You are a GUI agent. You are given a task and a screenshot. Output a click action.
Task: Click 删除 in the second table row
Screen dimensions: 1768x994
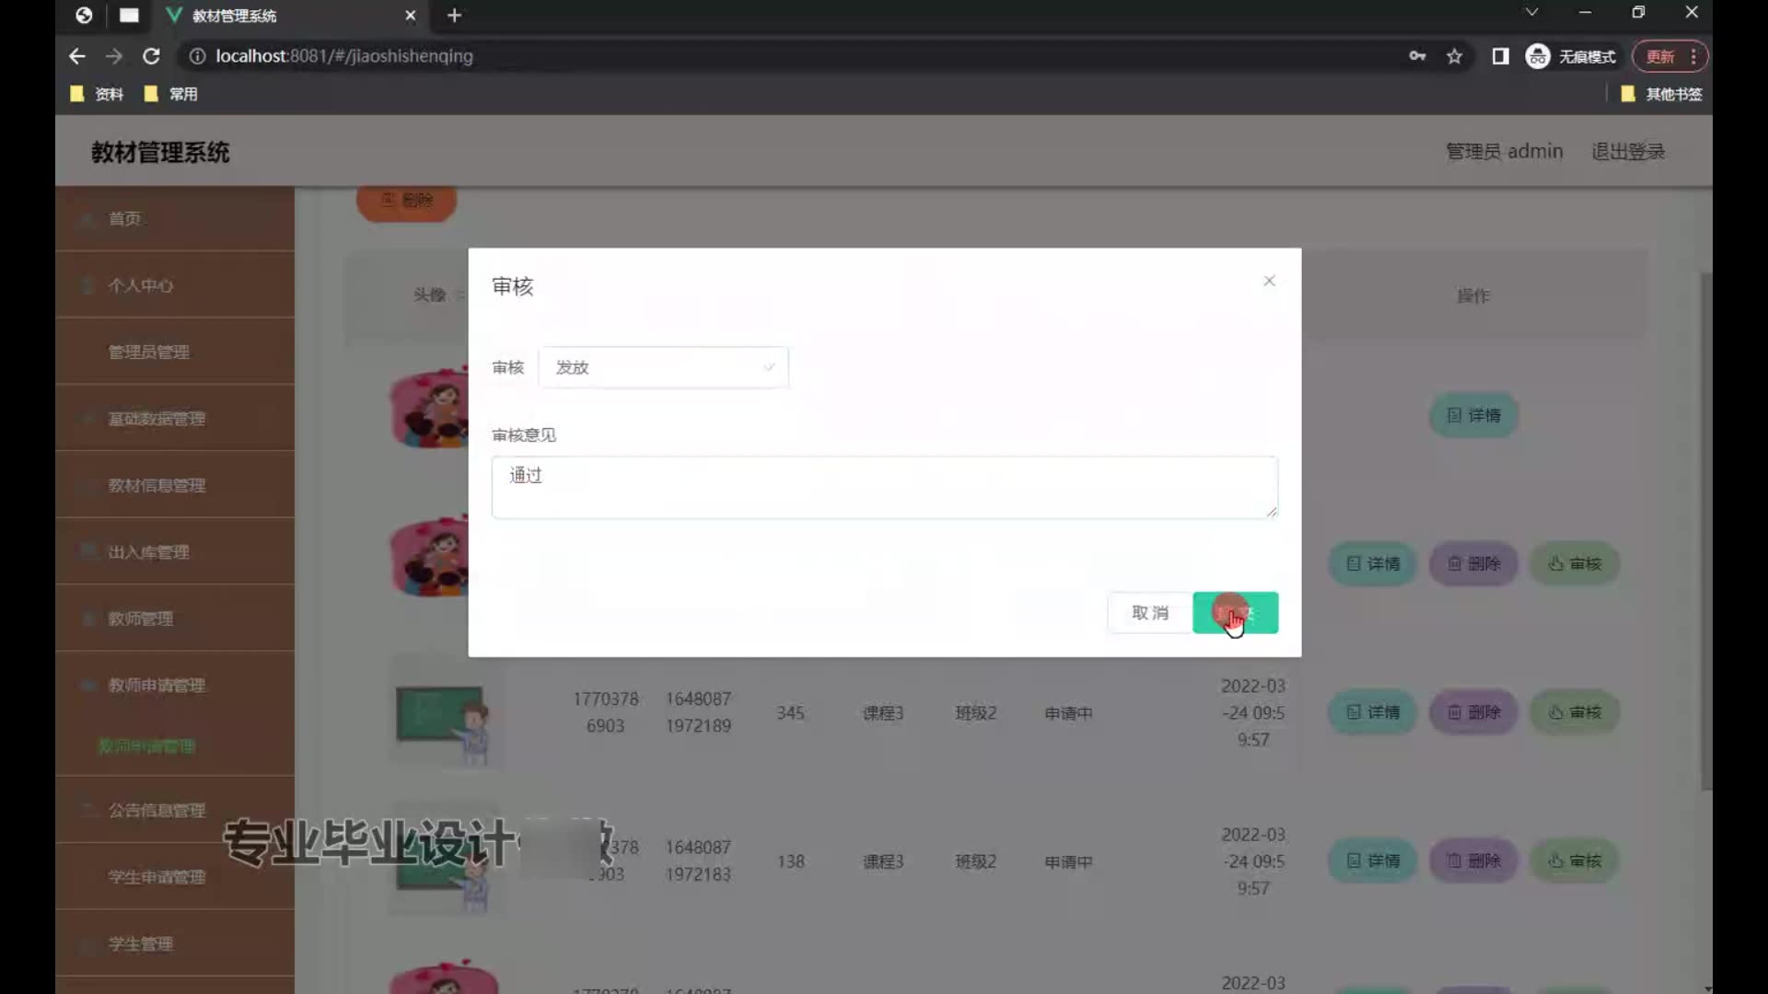(x=1473, y=563)
